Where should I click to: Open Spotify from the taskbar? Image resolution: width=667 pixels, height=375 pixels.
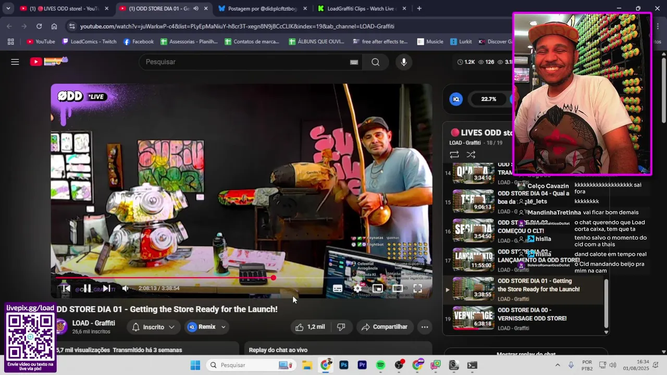pyautogui.click(x=380, y=365)
